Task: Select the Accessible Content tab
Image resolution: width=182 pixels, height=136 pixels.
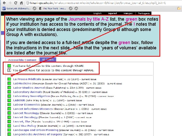Action: coord(22,60)
